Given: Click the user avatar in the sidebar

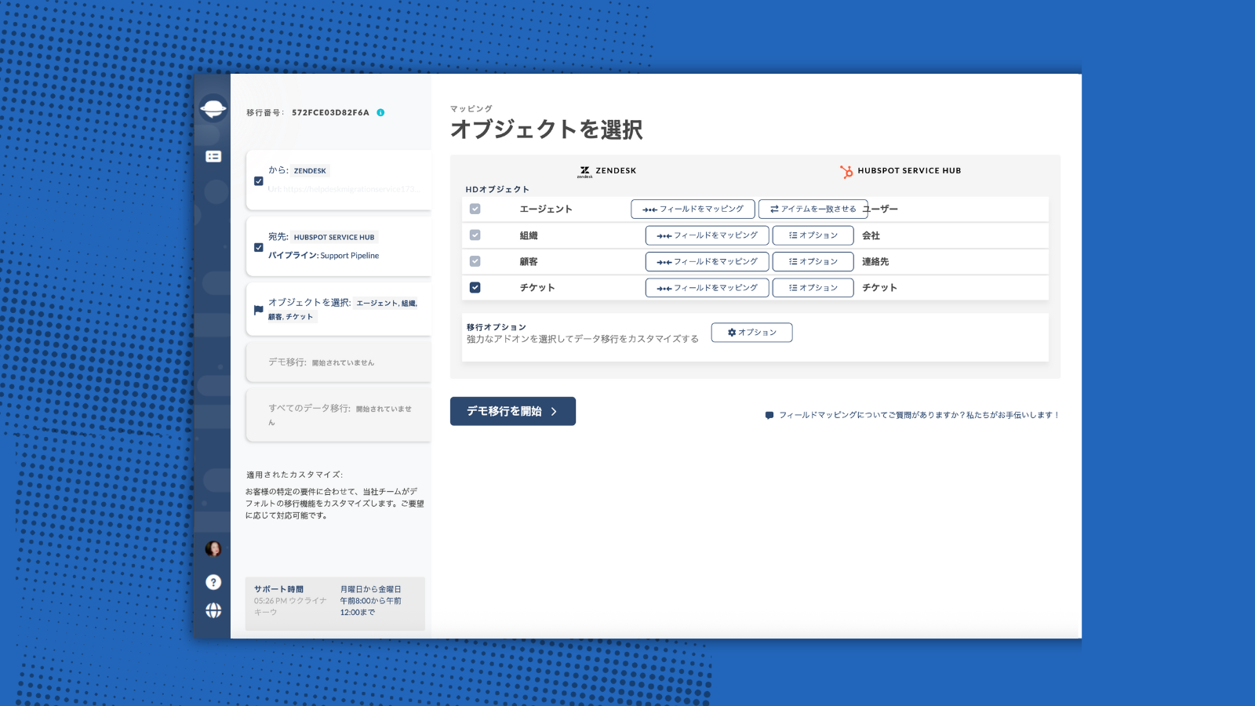Looking at the screenshot, I should (213, 548).
